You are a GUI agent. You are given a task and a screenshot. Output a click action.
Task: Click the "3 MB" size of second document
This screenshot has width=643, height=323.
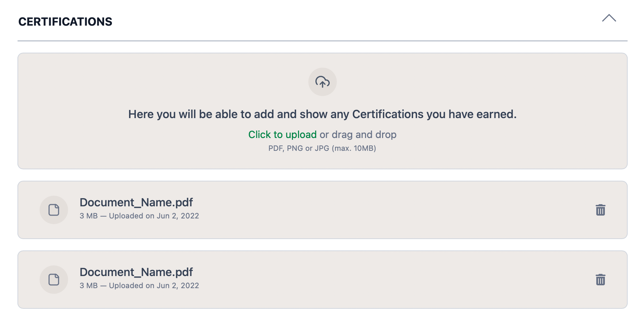pyautogui.click(x=88, y=286)
